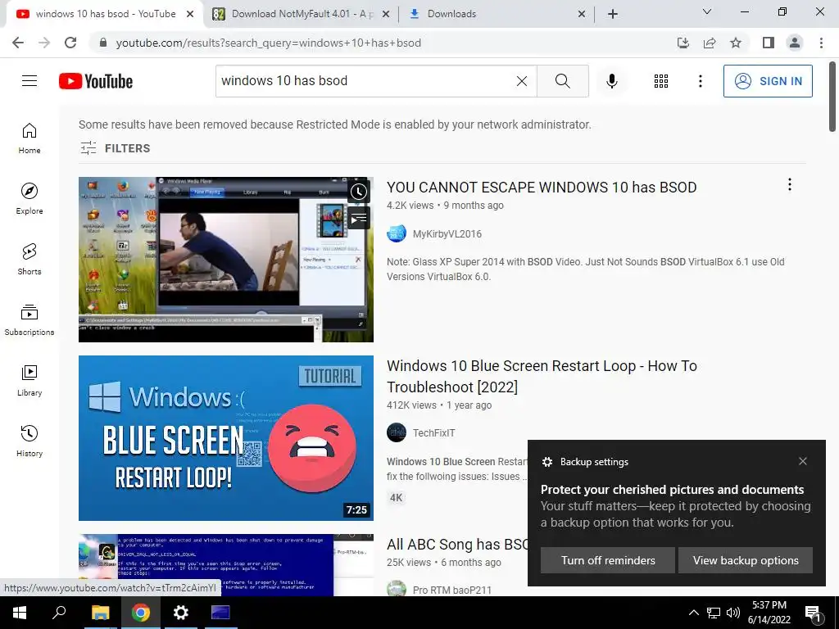Image resolution: width=839 pixels, height=629 pixels.
Task: Open the Action Center notifications icon
Action: pyautogui.click(x=814, y=614)
